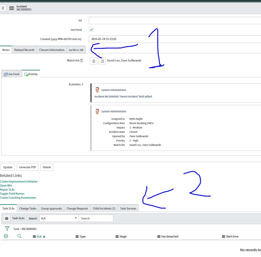Switch to the Closure Information tab

click(51, 49)
